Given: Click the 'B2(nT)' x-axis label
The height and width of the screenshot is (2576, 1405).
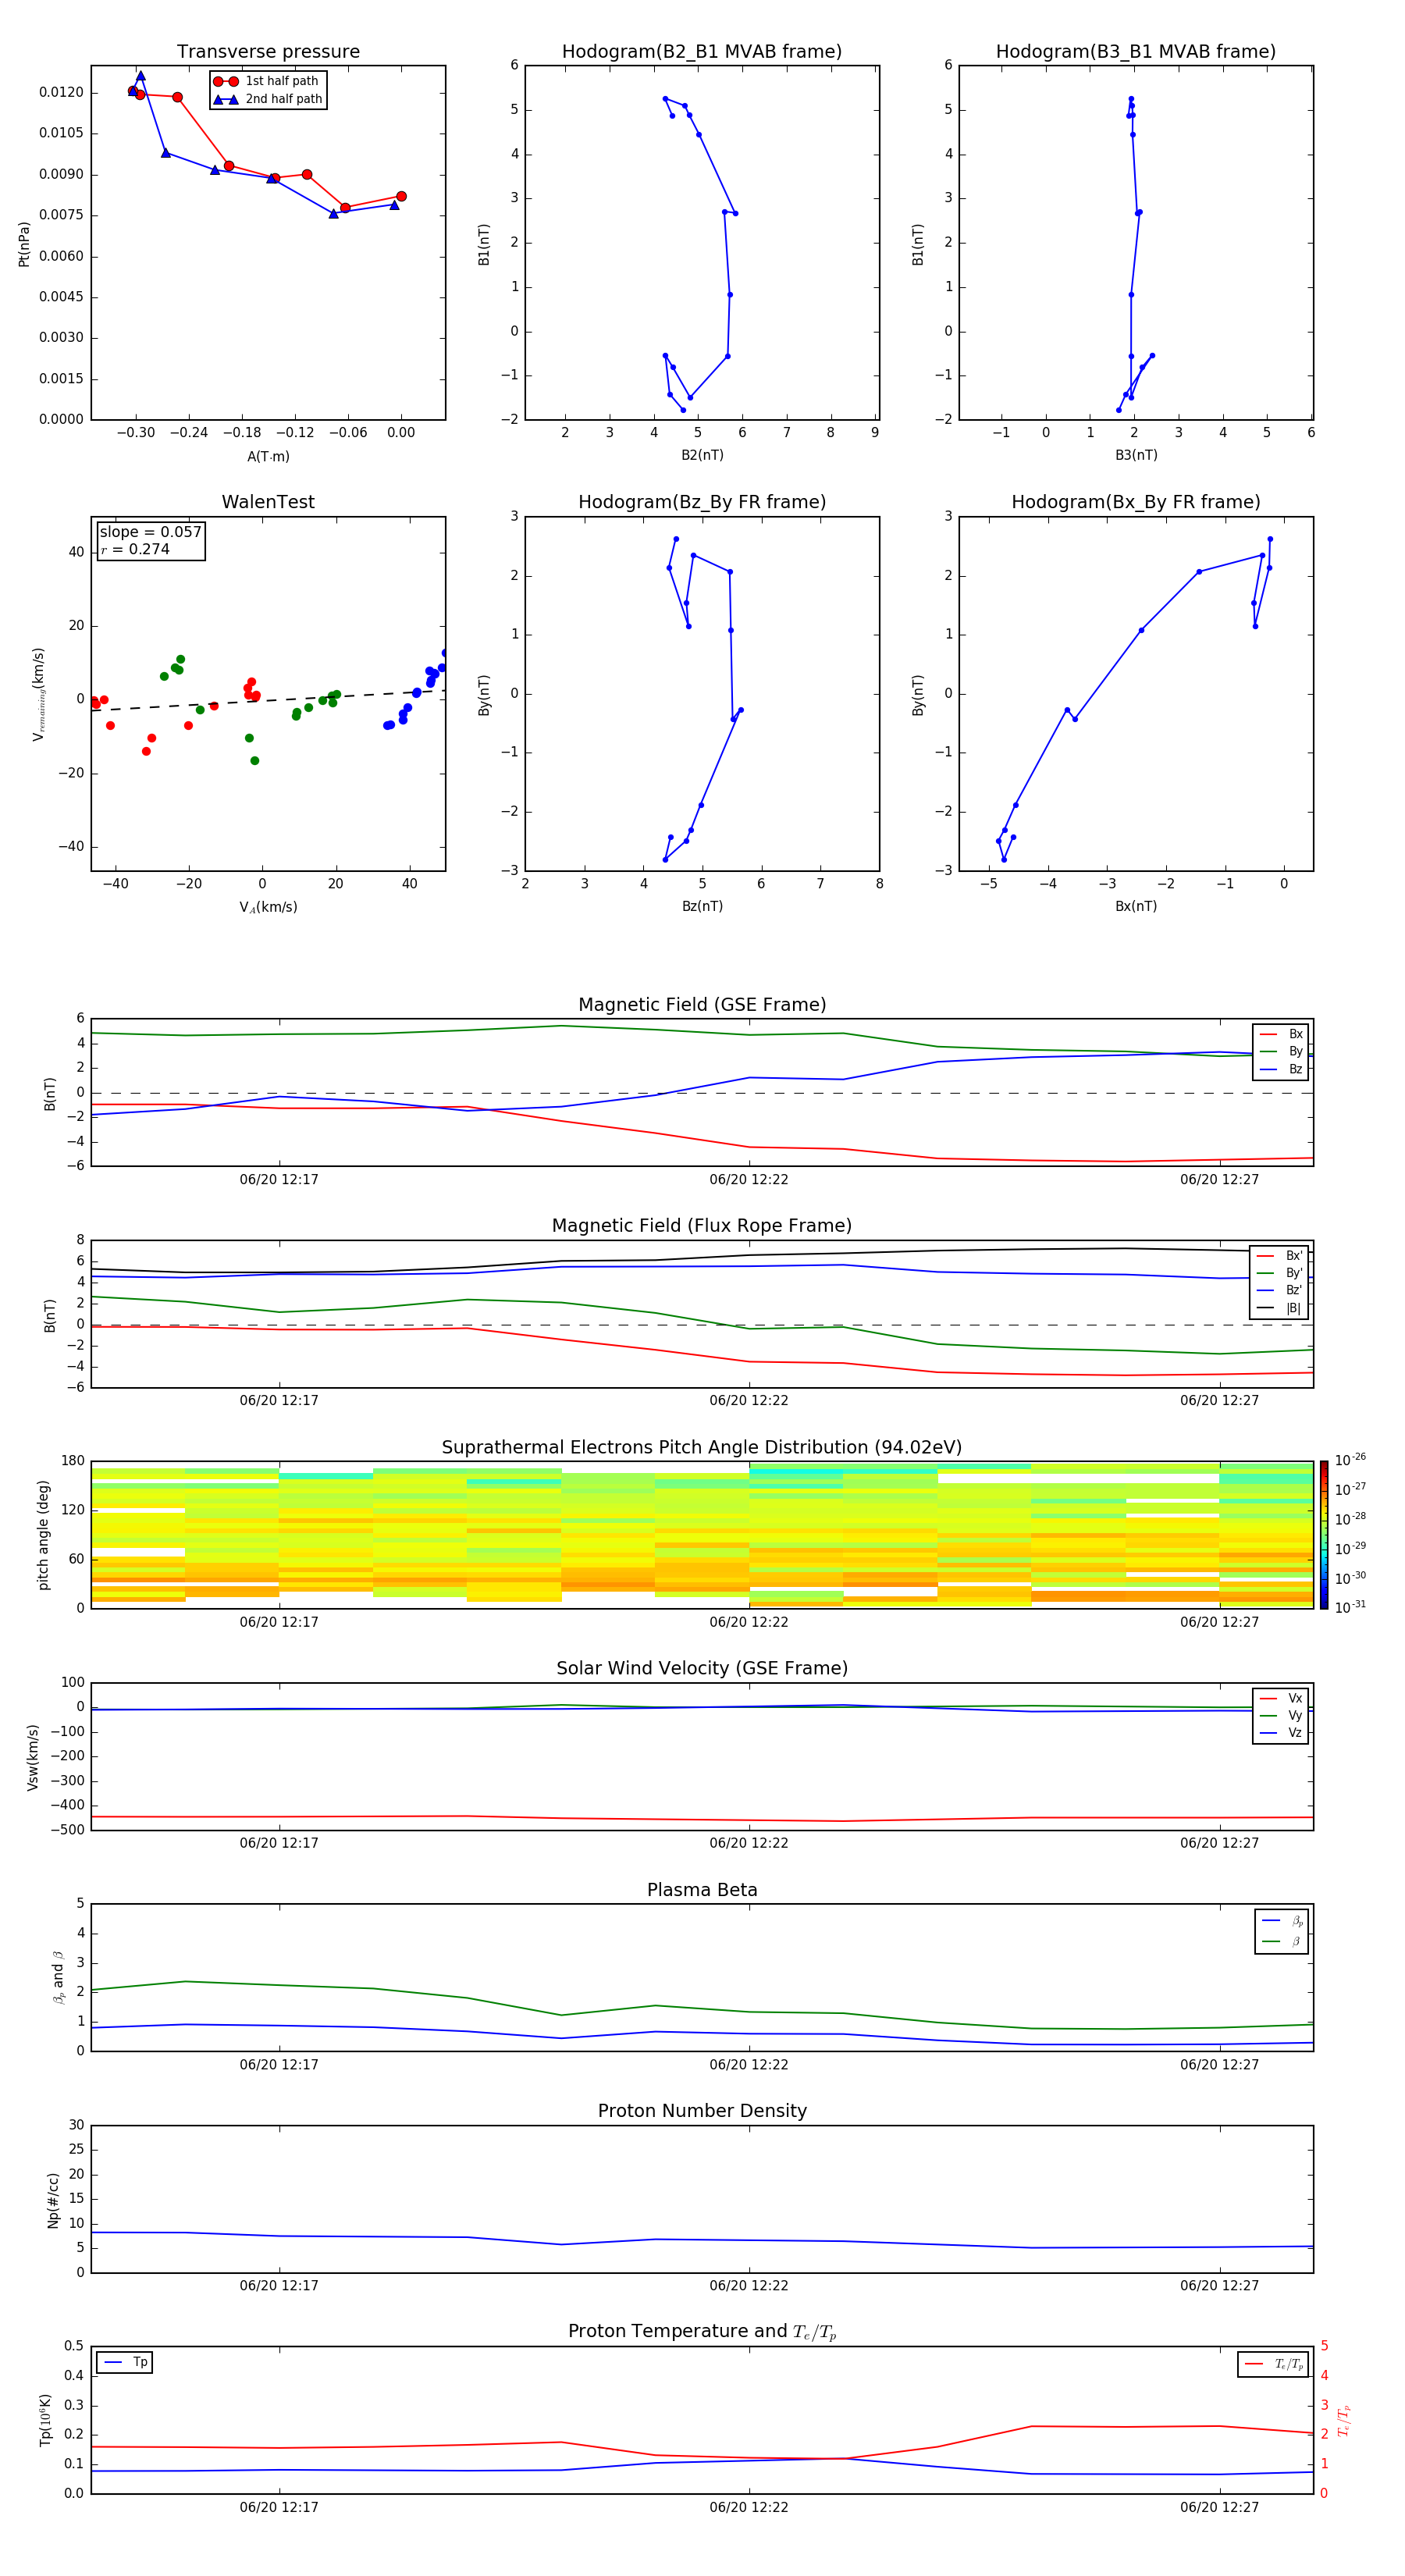Looking at the screenshot, I should [x=702, y=455].
